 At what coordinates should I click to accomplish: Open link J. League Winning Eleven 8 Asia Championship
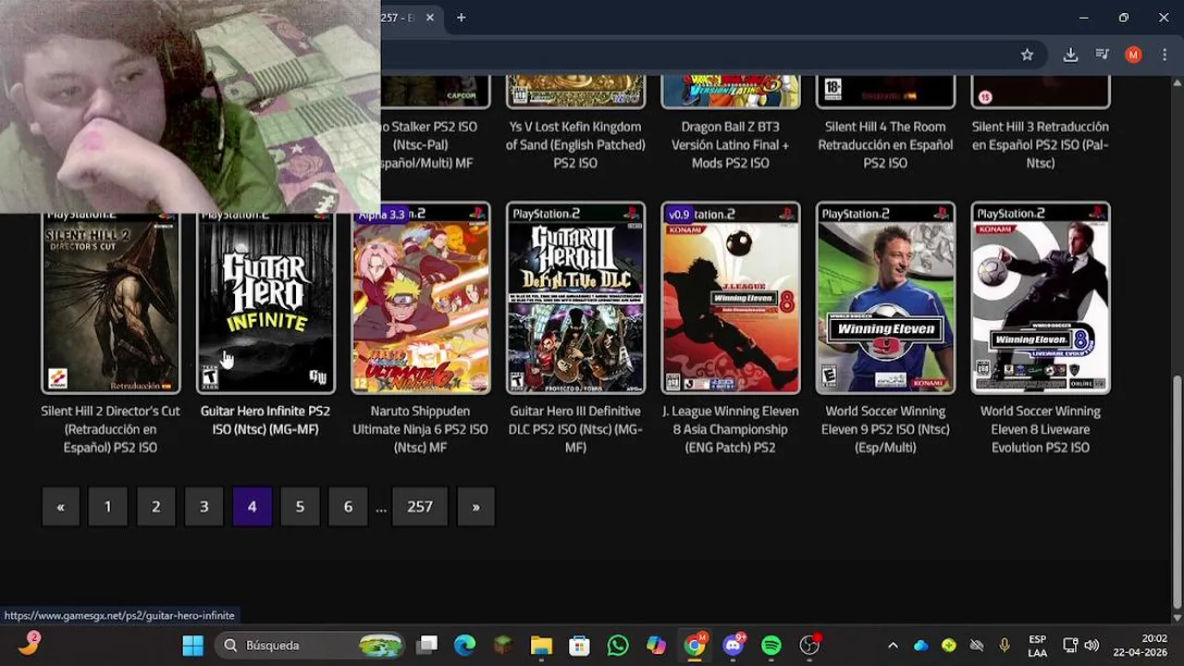[x=731, y=429]
